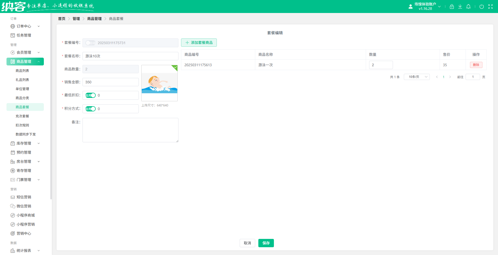The image size is (498, 255).
Task: Click the swimming package image thumbnail
Action: (159, 83)
